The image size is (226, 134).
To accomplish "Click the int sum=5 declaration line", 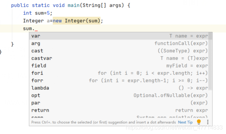I will tap(37, 13).
